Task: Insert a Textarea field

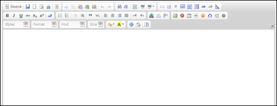Action: pyautogui.click(x=190, y=7)
